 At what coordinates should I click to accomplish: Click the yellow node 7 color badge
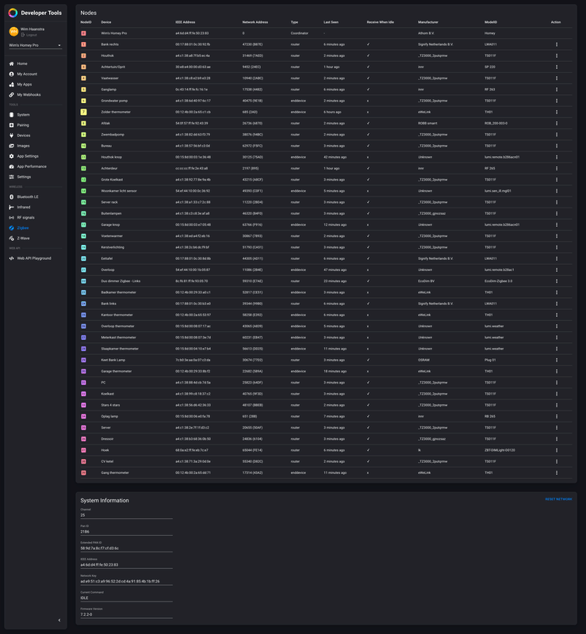(x=84, y=112)
